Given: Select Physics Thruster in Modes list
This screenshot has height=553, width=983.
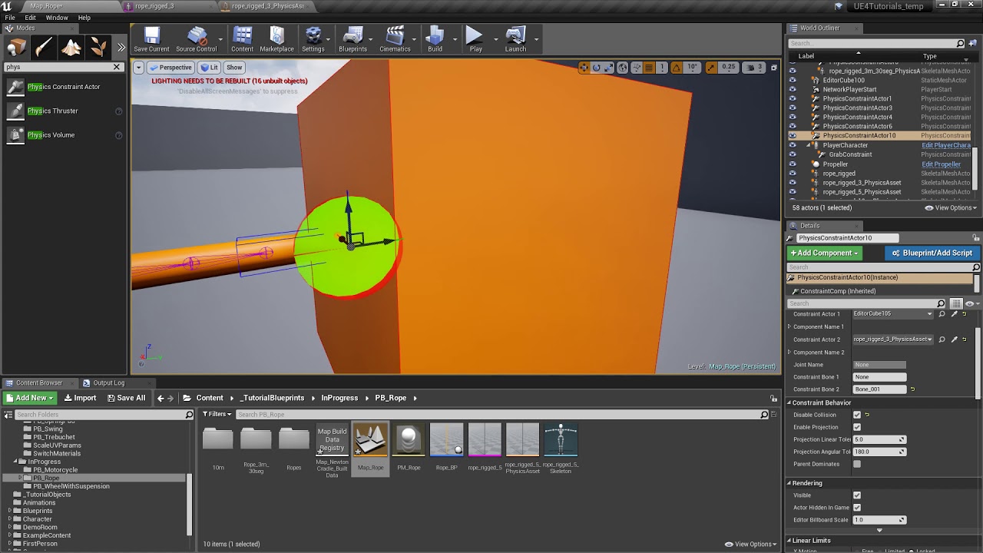Looking at the screenshot, I should [64, 111].
